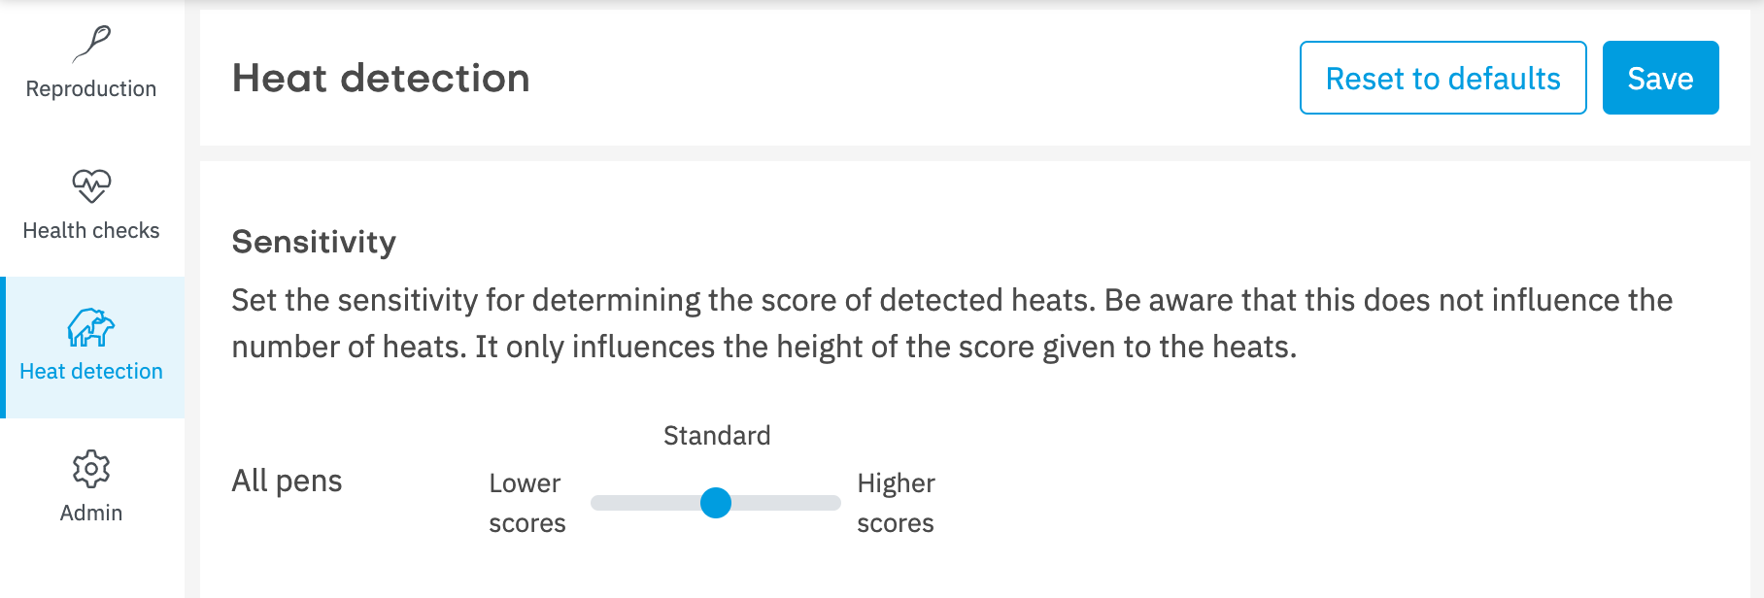Click the Higher scores label
Screen dimensions: 1764x598
tap(896, 503)
